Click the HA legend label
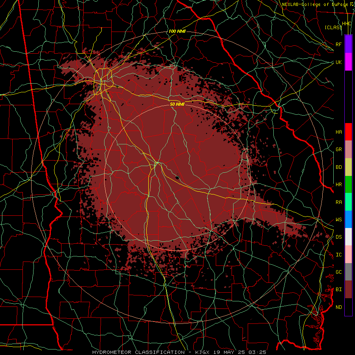The image size is (355, 355). [338, 132]
